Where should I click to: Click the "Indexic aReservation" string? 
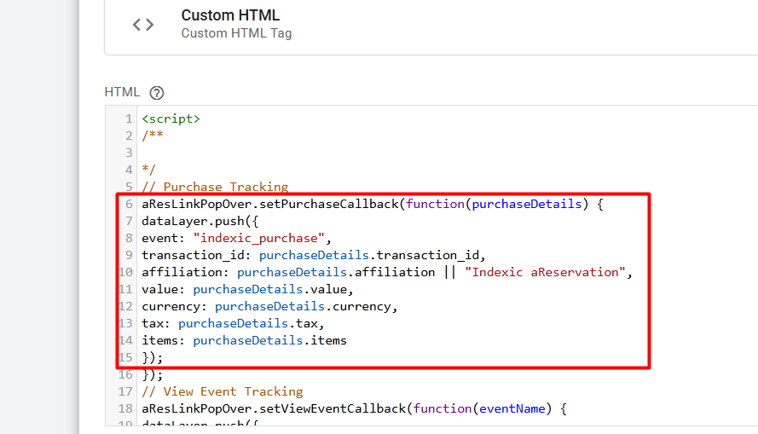(x=545, y=272)
